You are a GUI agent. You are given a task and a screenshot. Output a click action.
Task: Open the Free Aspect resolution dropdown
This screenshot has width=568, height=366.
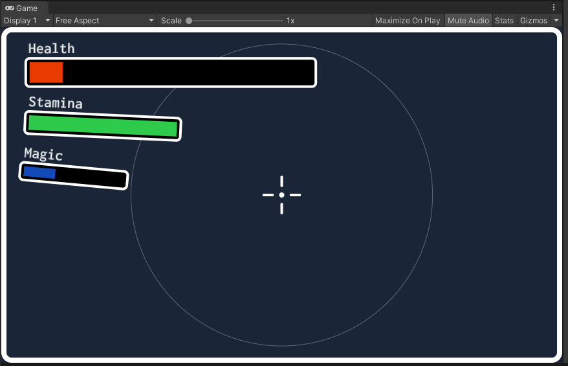(x=105, y=21)
